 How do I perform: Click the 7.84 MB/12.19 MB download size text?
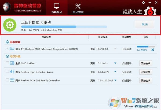pos(52,30)
